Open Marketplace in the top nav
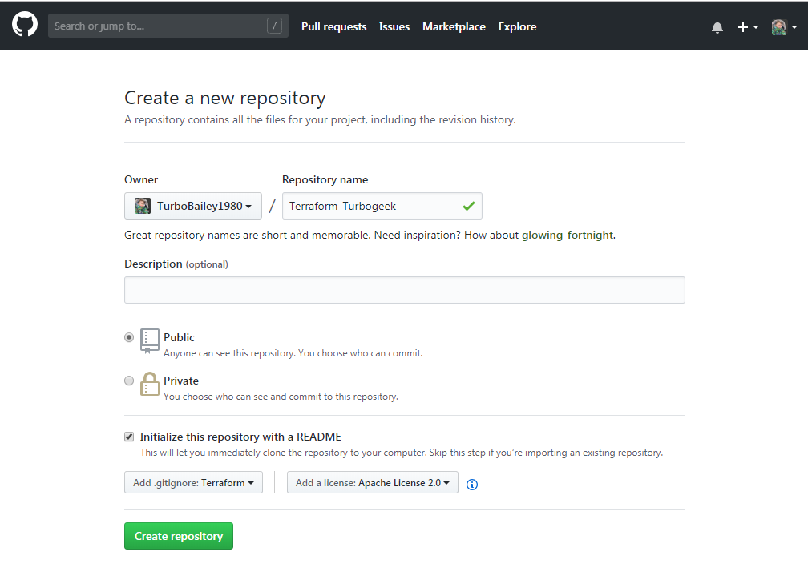Screen dimensions: 808x584 coord(454,26)
